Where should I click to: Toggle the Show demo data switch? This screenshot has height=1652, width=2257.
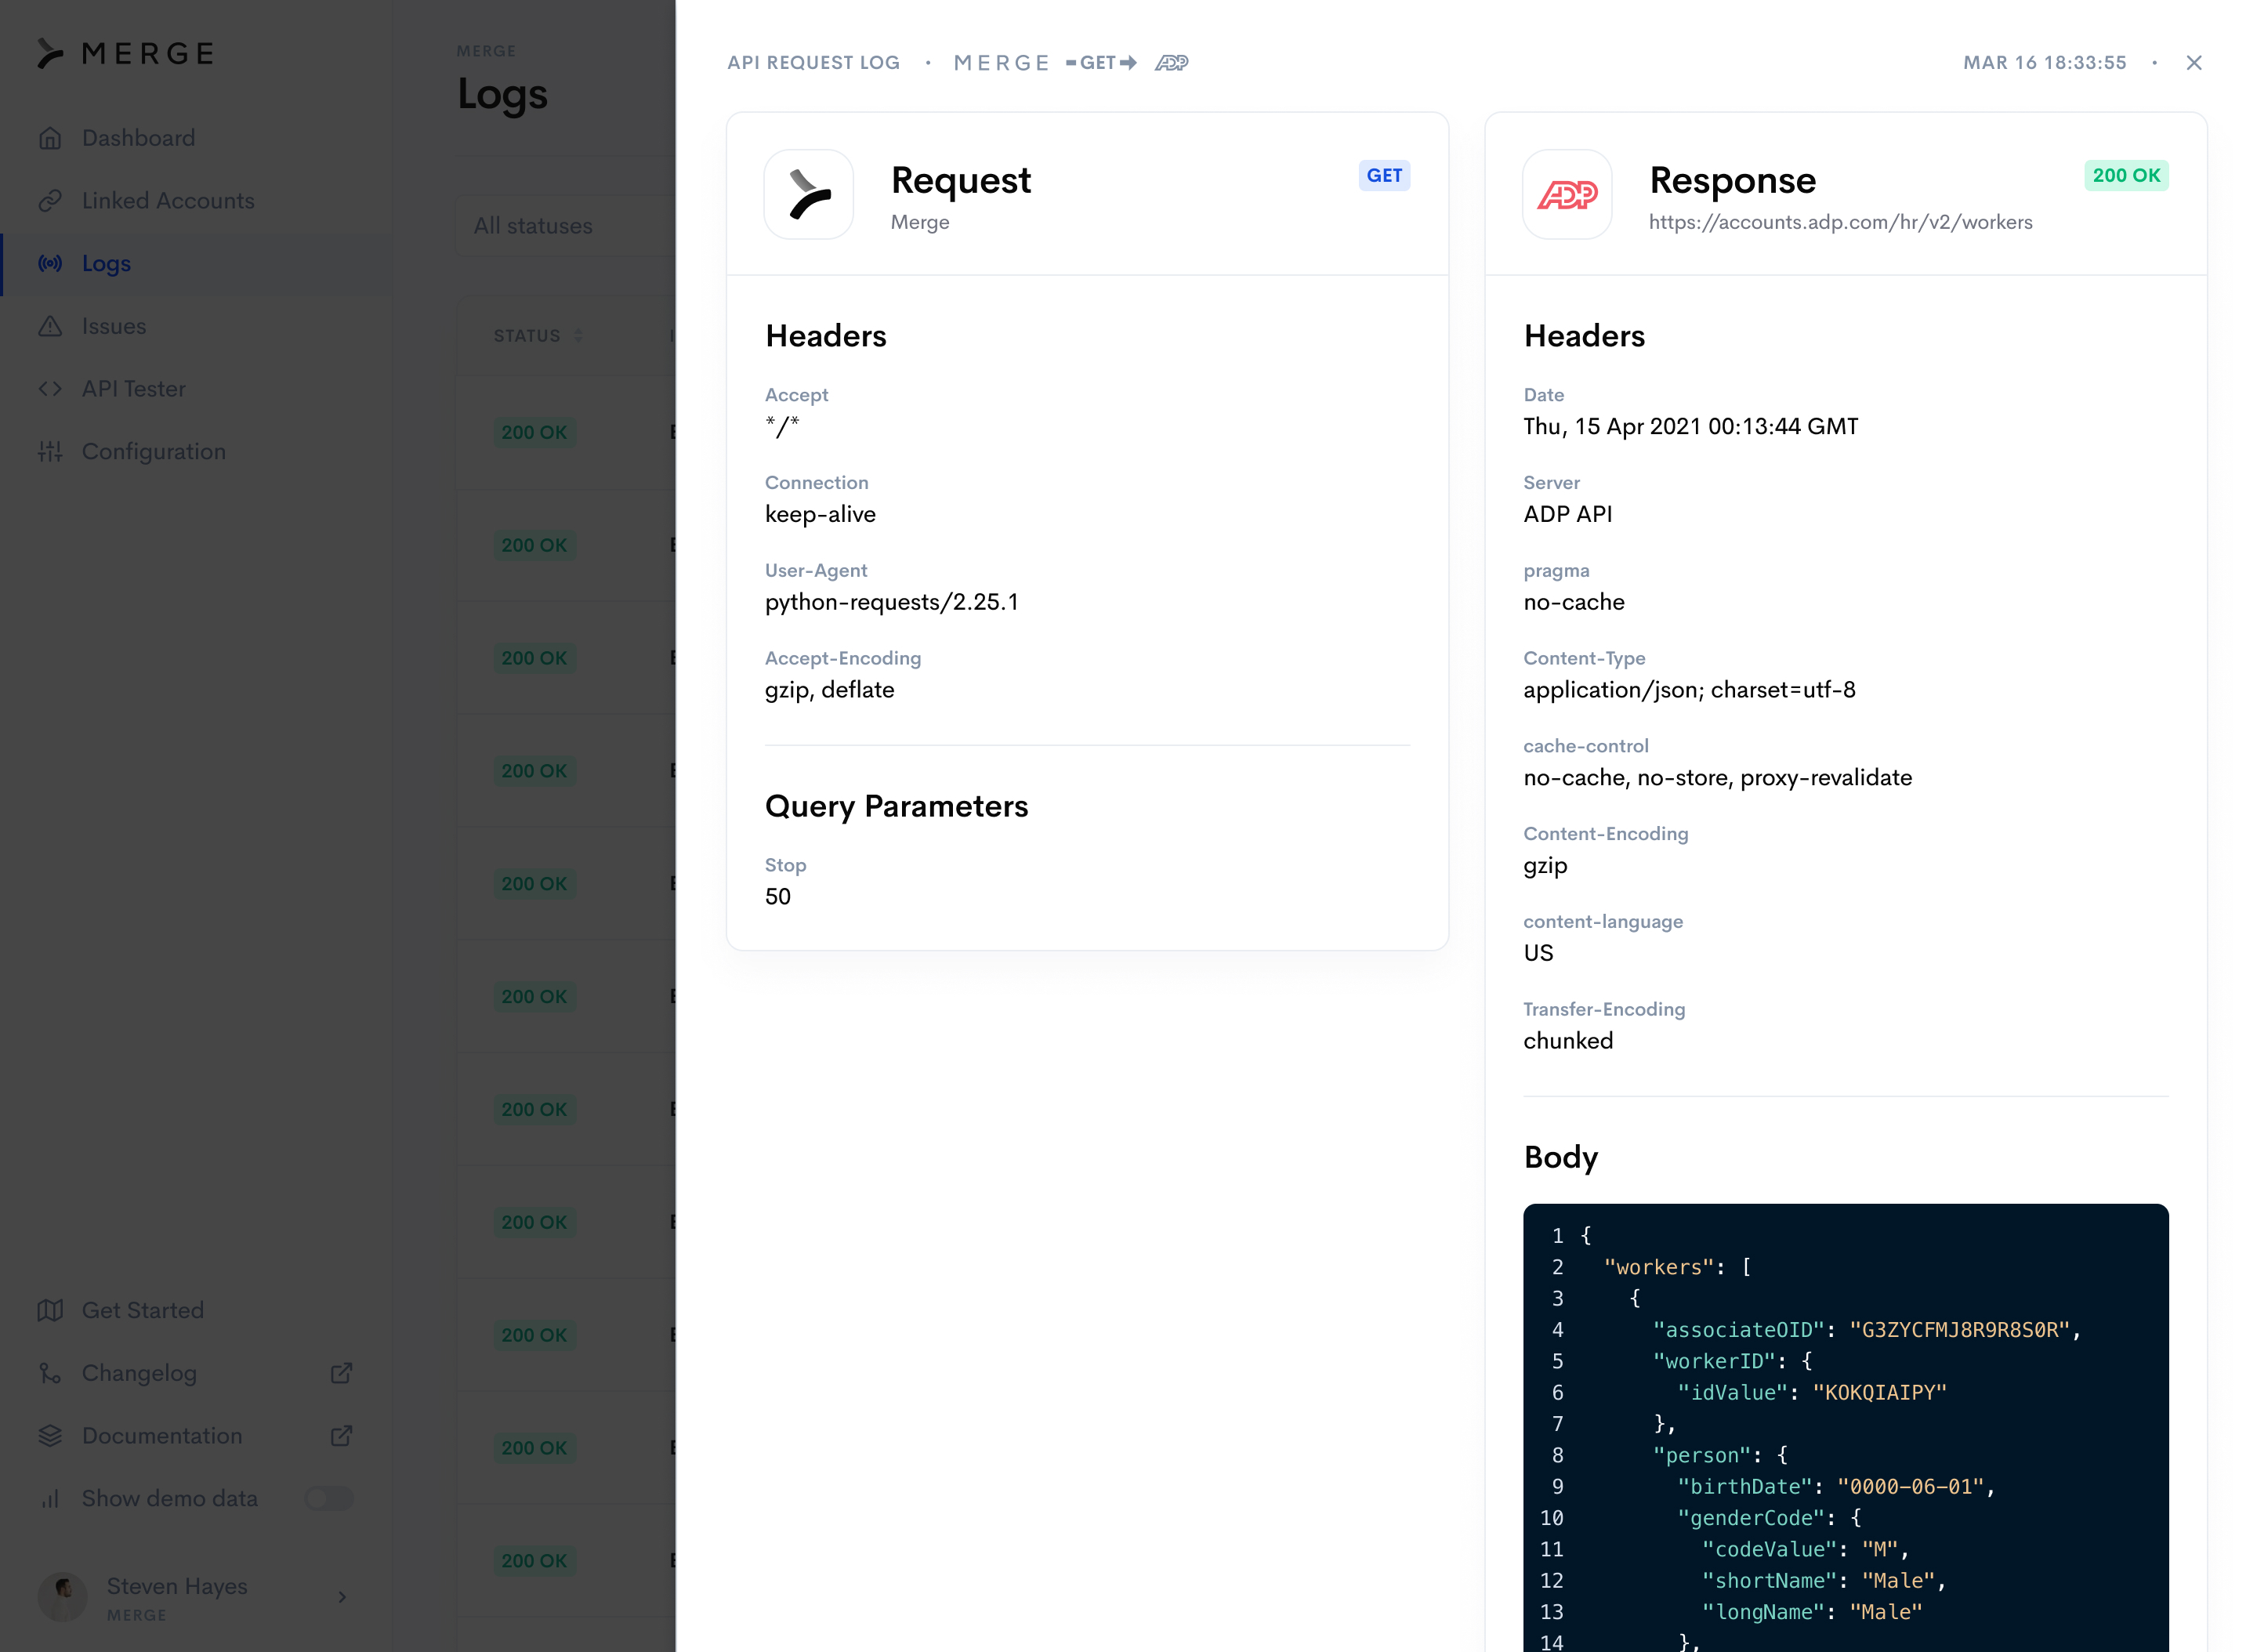329,1498
